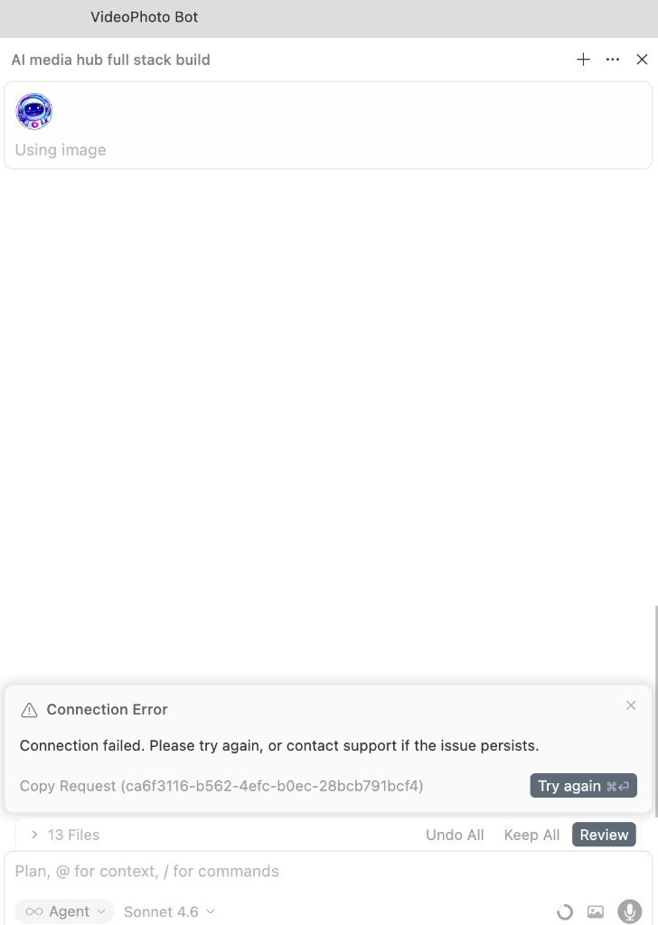Click the context usage ring icon
This screenshot has width=658, height=925.
[565, 912]
